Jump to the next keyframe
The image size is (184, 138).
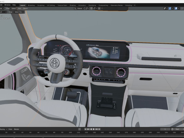(x=97, y=129)
